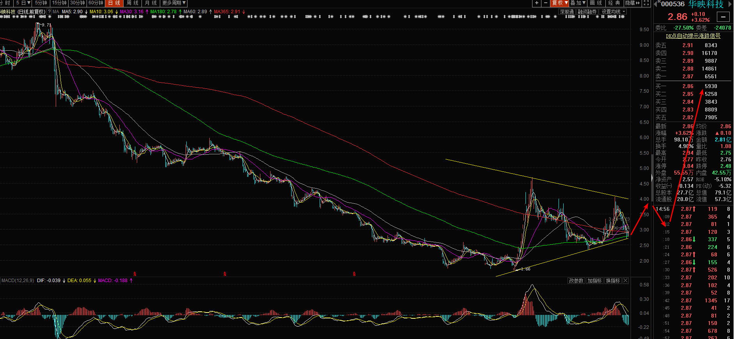Go to next stock with right arrow
The width and height of the screenshot is (734, 339).
[x=730, y=4]
